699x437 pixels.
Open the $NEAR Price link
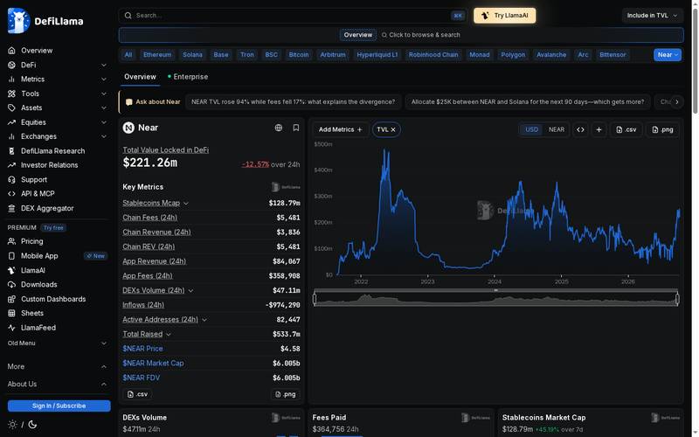[142, 349]
